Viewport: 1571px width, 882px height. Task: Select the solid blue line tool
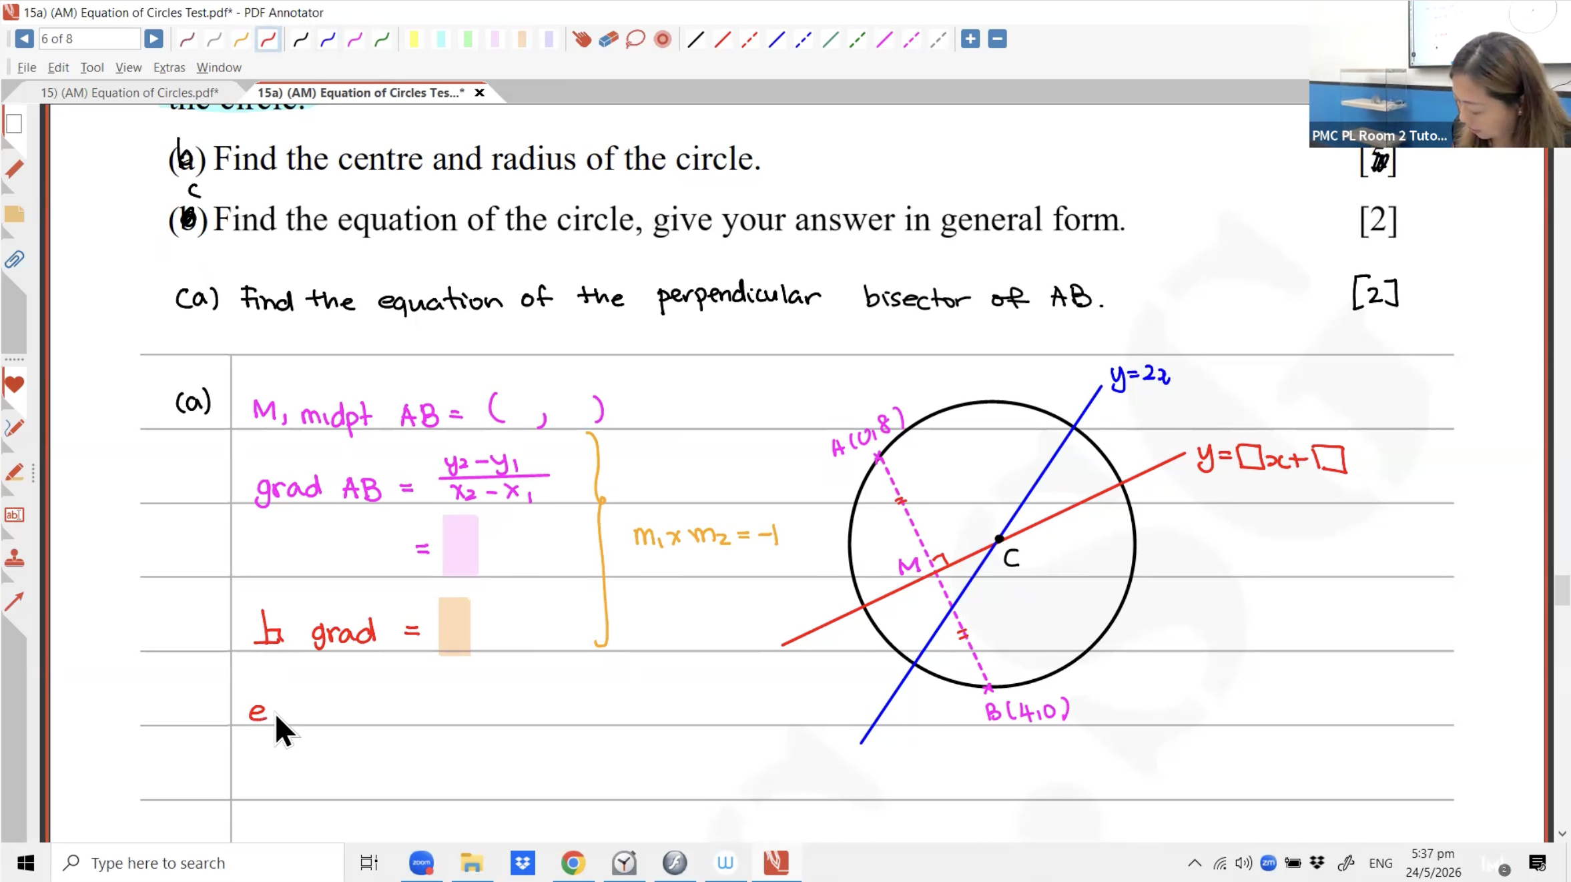(776, 39)
